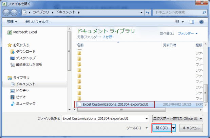
Task: Change view with the view-mode icon
Action: pos(177,22)
